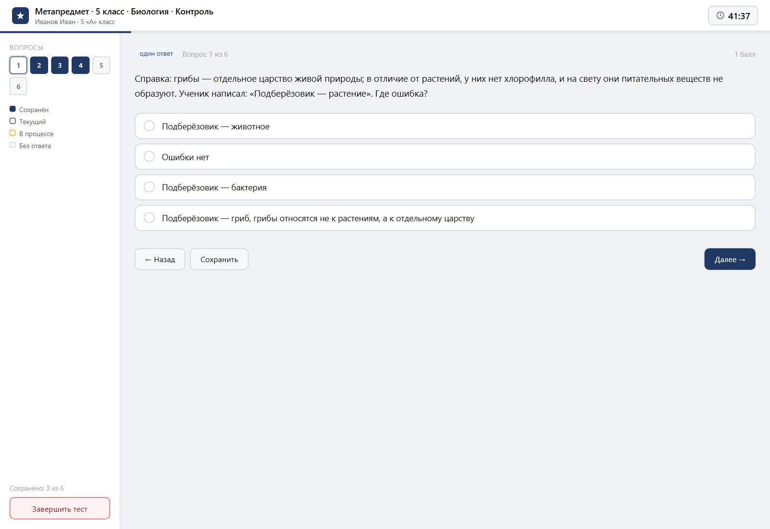Save answer with «Сохранить» button
Viewport: 770px width, 529px height.
(x=219, y=259)
